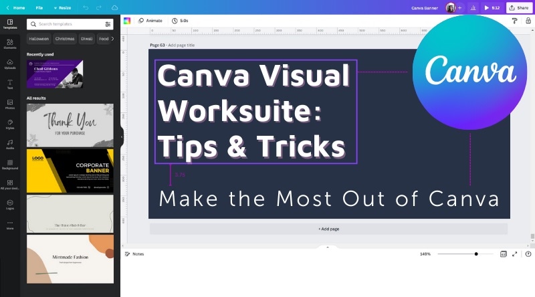Select the Mintmade Fashion template
535x297 pixels.
click(x=70, y=259)
